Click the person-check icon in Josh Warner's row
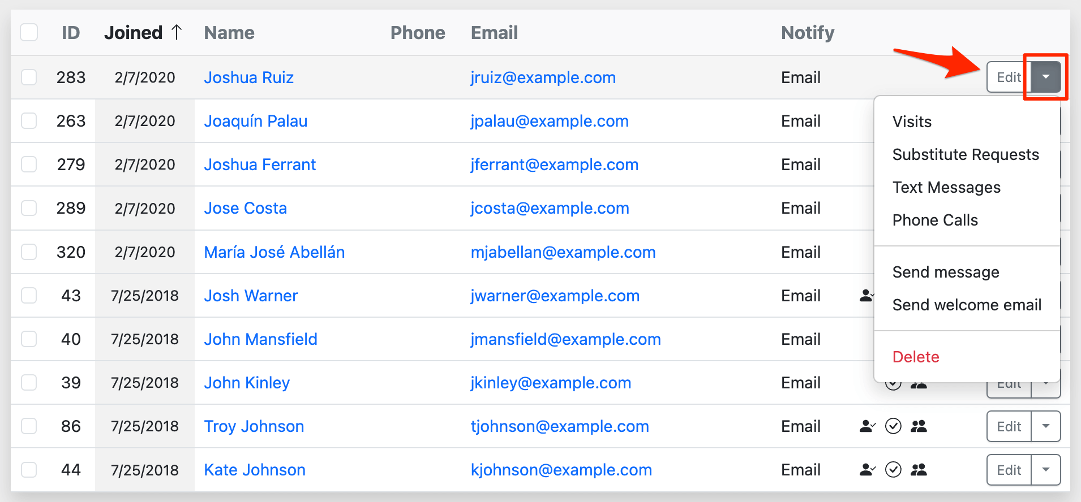Screen dimensions: 1081x502 [866, 295]
